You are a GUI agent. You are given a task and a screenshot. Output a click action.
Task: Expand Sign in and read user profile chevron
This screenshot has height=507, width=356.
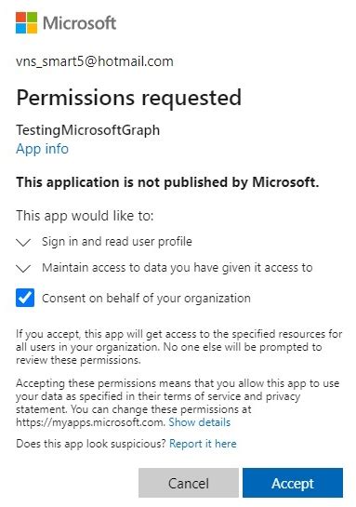tap(23, 242)
